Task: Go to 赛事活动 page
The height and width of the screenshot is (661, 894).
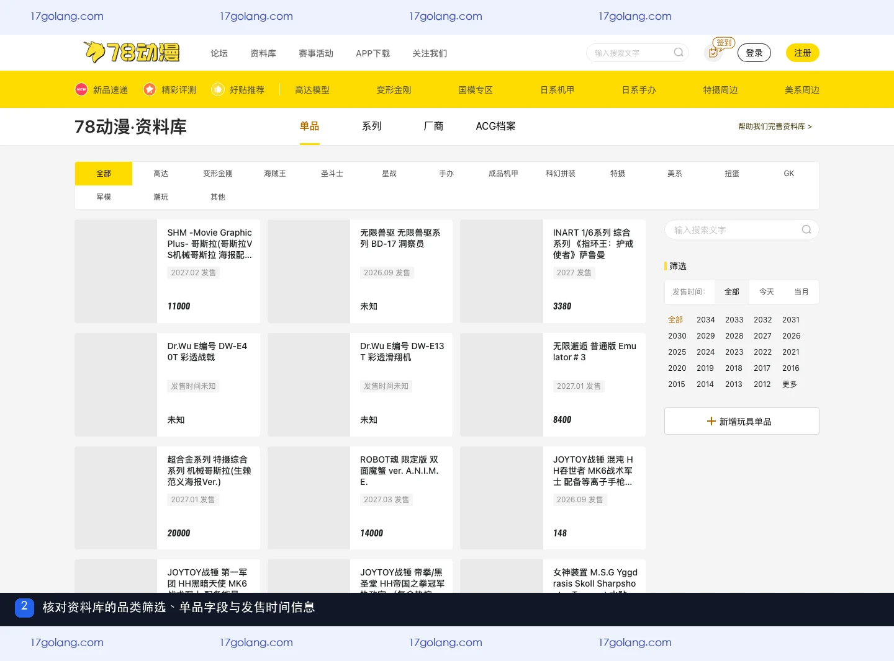Action: pyautogui.click(x=316, y=53)
